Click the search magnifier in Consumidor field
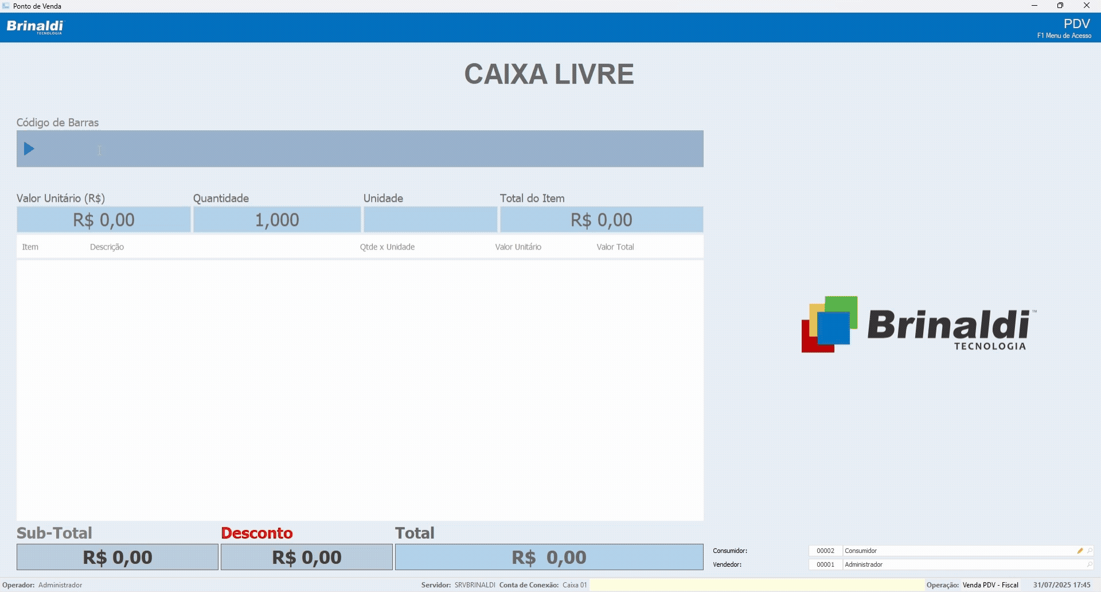 [1090, 551]
